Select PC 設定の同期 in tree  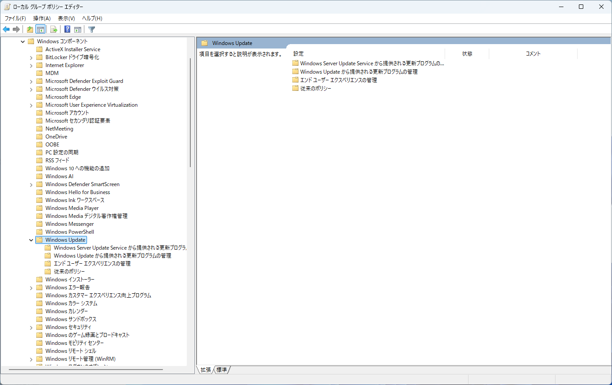(62, 153)
